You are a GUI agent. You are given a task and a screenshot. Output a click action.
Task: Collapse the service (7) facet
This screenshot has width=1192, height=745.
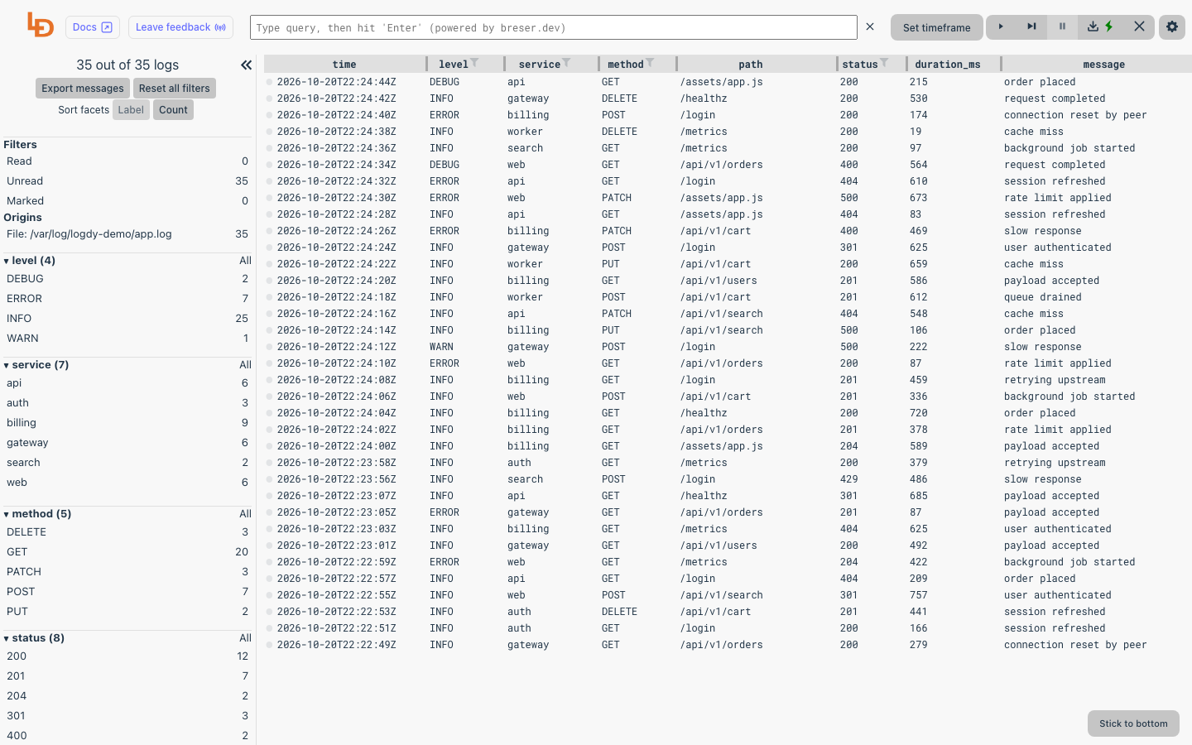[x=36, y=365]
